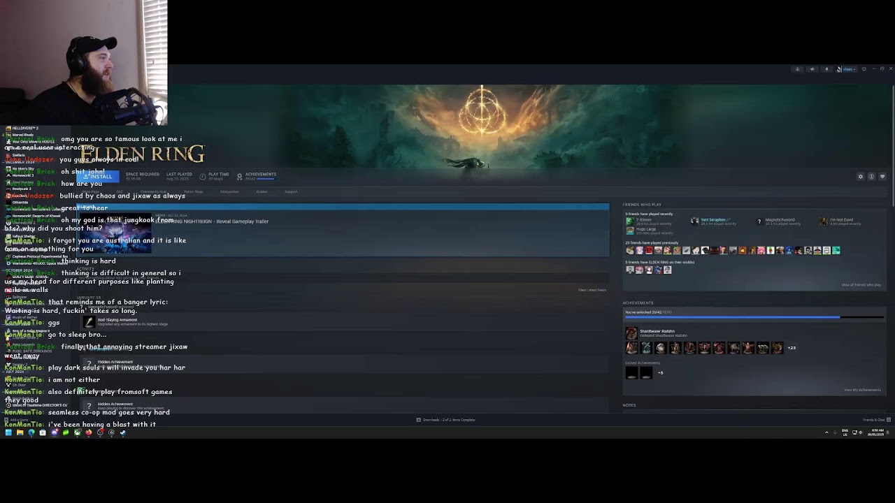Screen dimensions: 895x503
Task: Enter Big Picture mode via monitor icon
Action: click(x=864, y=69)
